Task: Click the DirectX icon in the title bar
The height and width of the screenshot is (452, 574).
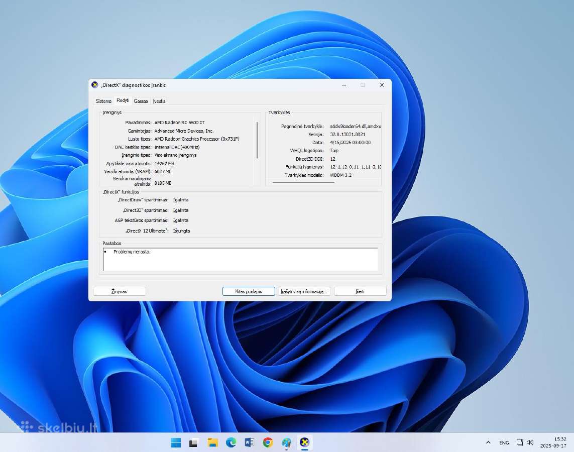Action: 95,85
